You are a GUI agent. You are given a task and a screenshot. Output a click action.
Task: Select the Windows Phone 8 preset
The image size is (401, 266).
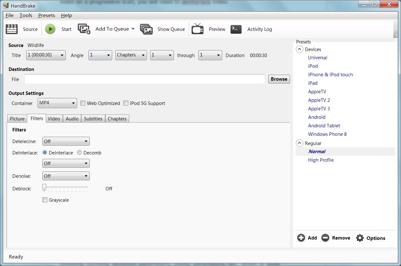(327, 134)
